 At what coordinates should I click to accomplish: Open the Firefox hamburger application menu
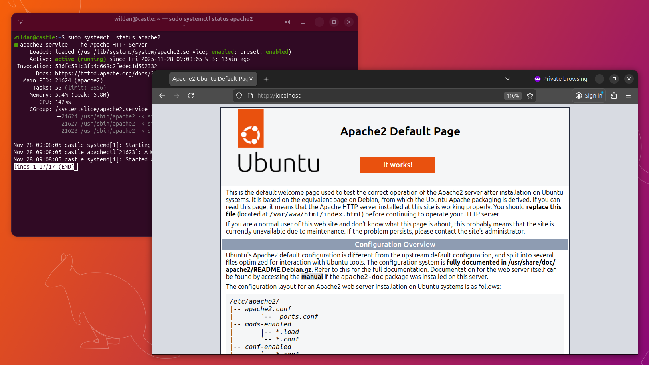(x=628, y=96)
